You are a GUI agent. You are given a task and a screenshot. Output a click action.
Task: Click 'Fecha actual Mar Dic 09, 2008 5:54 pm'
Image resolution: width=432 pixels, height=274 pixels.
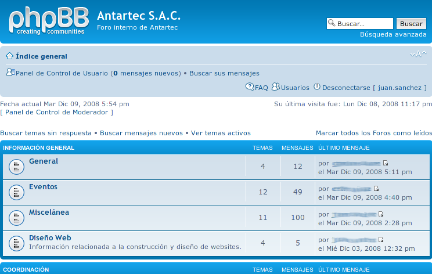(x=65, y=104)
